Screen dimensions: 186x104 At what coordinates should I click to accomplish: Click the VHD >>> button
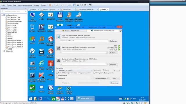116,78
